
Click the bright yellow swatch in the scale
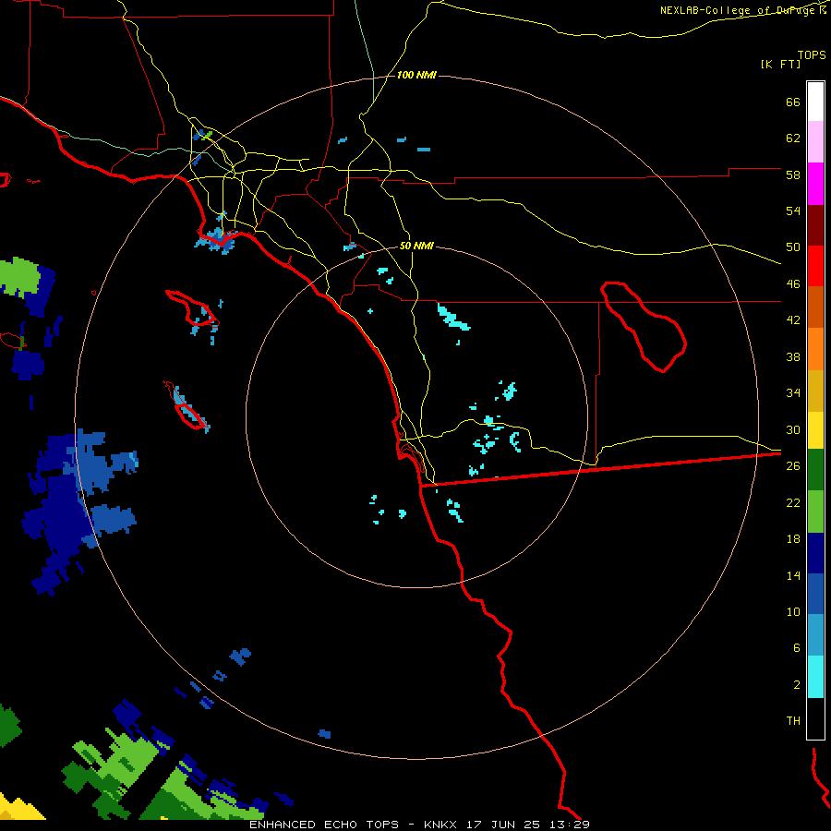[x=815, y=430]
